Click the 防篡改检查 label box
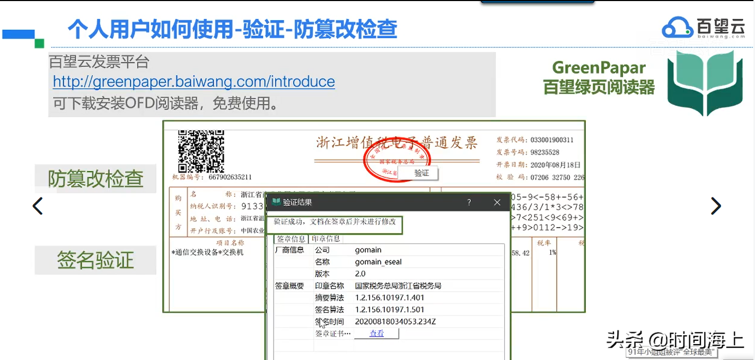755x360 pixels. point(95,179)
